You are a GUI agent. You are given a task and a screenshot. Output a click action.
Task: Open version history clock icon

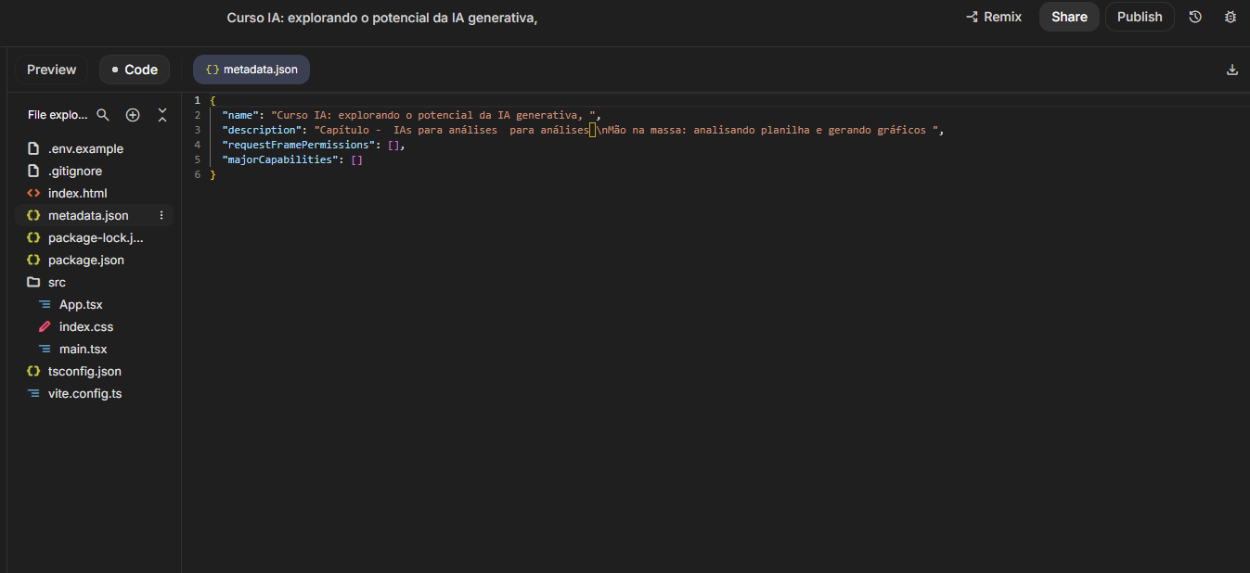tap(1195, 17)
